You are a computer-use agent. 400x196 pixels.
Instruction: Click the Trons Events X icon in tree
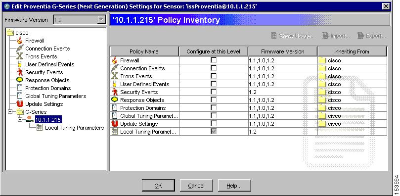(x=20, y=56)
